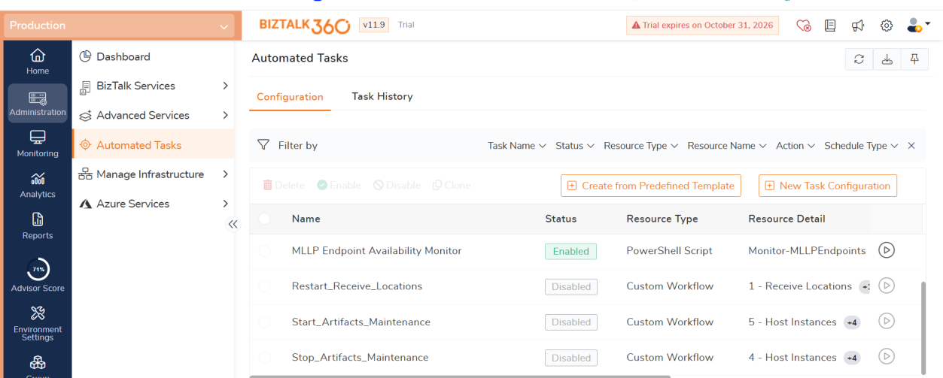
Task: Select the Administration sidebar icon
Action: tap(38, 103)
